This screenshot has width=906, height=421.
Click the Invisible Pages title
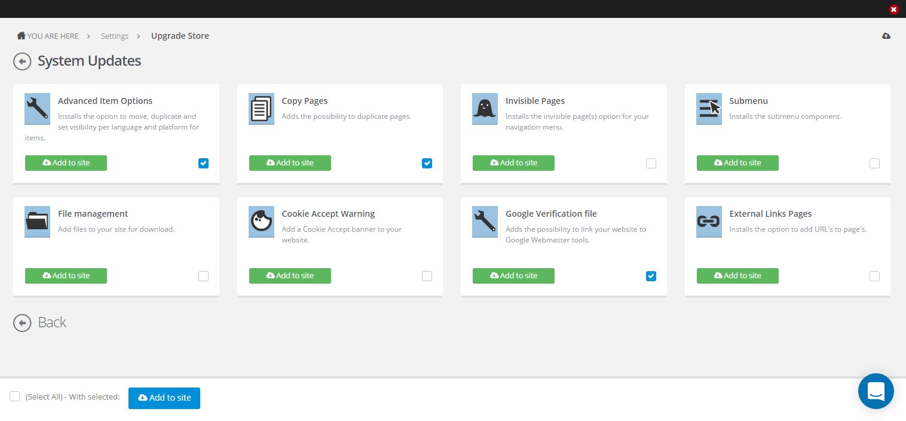535,101
